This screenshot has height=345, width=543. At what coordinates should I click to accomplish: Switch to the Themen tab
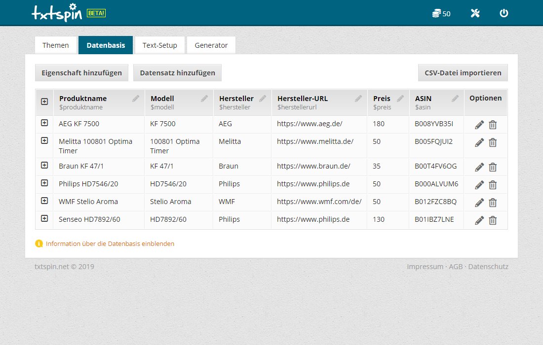(56, 45)
